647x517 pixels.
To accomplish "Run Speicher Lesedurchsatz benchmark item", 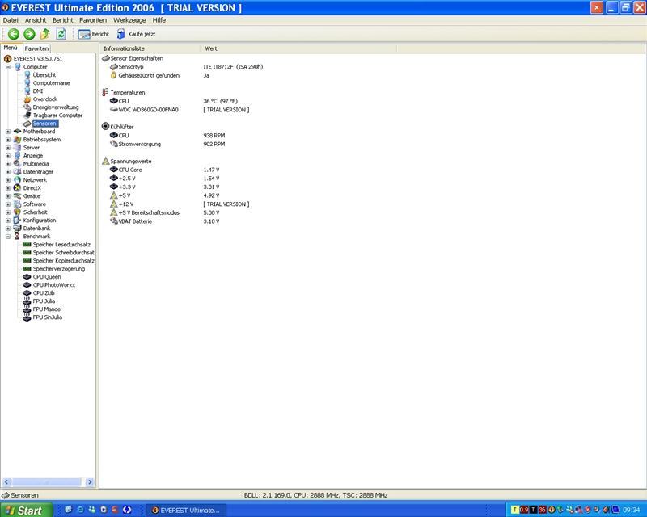I will (x=61, y=245).
